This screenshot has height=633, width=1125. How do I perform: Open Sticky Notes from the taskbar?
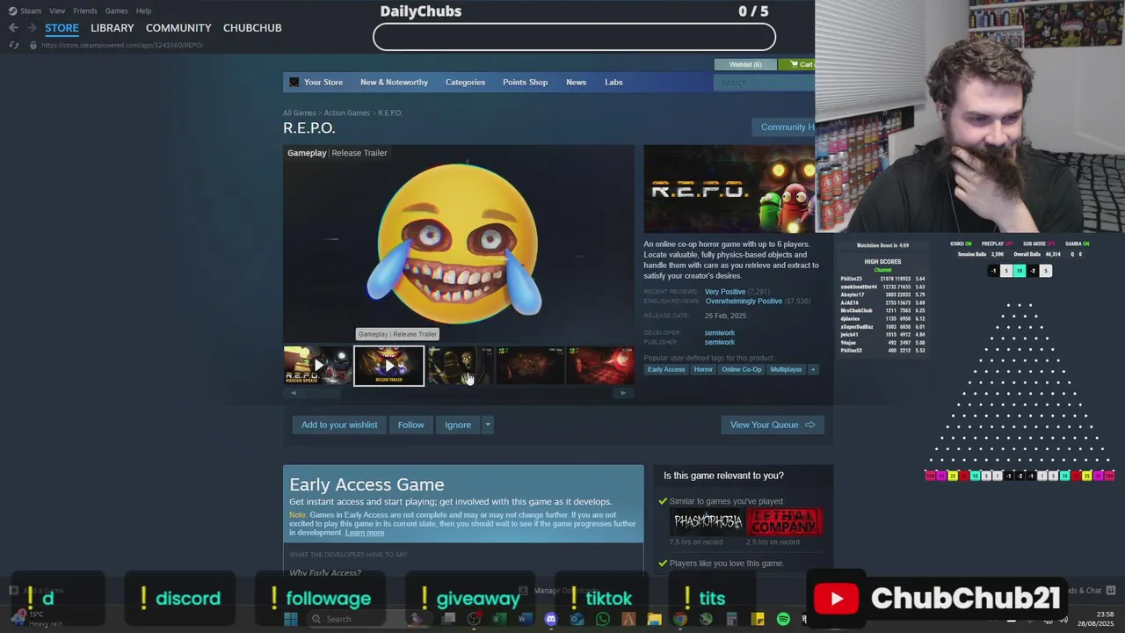[758, 619]
